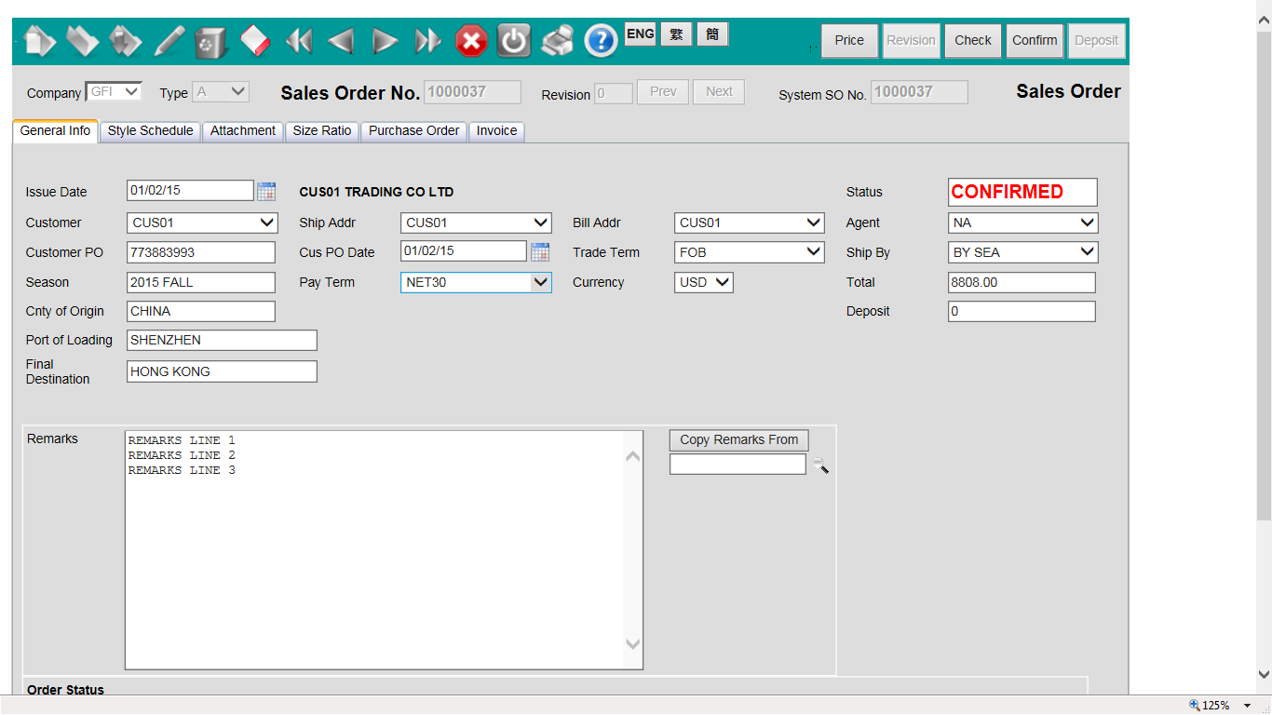Click the save folder icon with arrow

126,41
